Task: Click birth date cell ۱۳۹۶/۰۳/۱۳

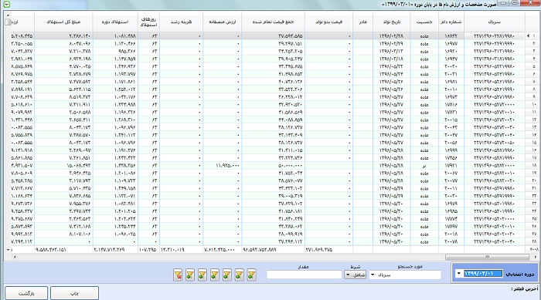Action: (x=392, y=51)
